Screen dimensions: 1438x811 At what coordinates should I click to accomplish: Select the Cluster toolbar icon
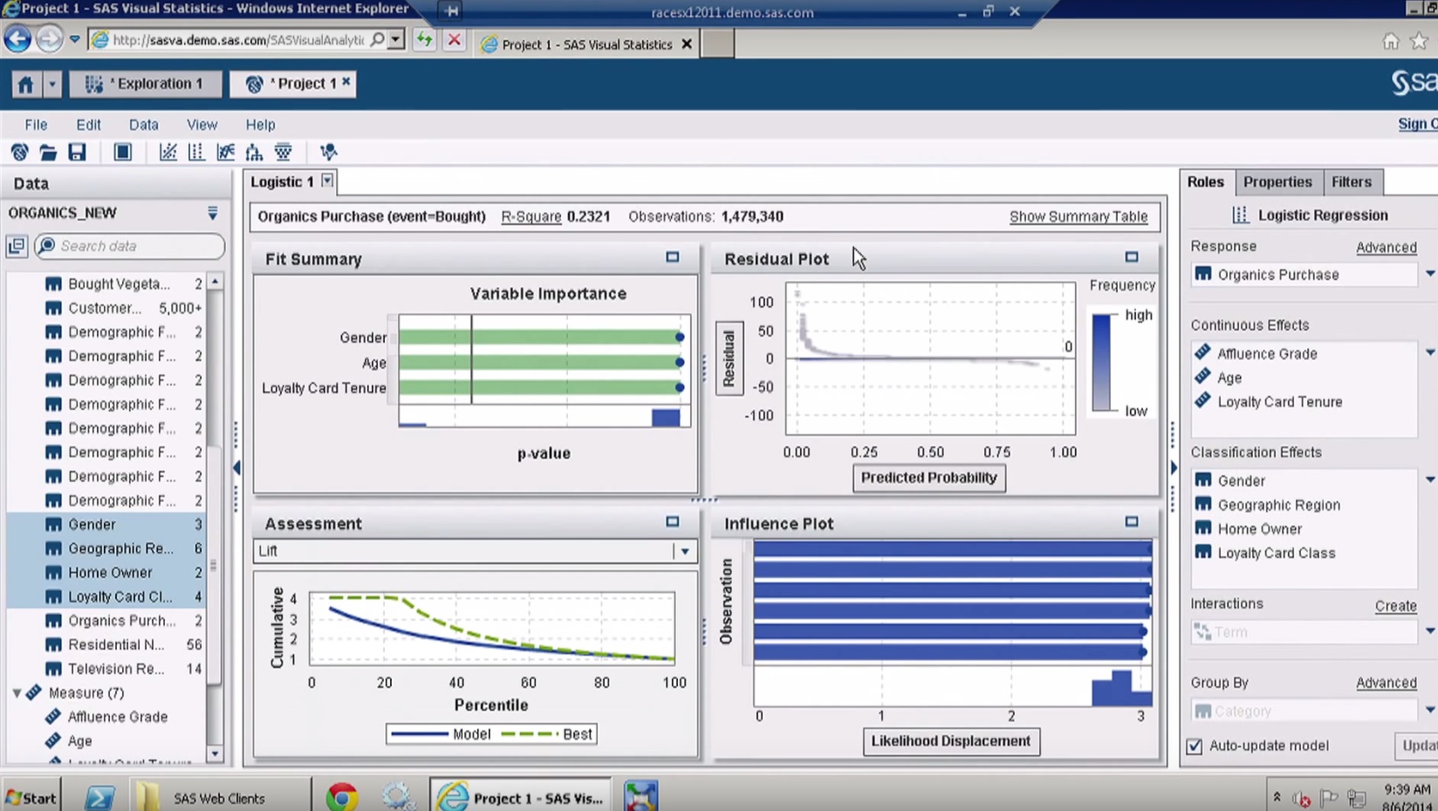tap(284, 153)
